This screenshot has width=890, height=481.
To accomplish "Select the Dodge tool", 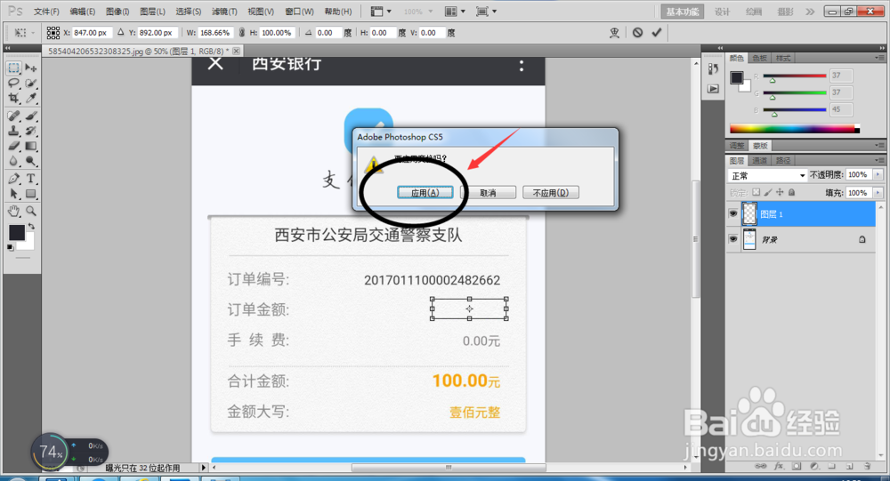I will pyautogui.click(x=30, y=162).
